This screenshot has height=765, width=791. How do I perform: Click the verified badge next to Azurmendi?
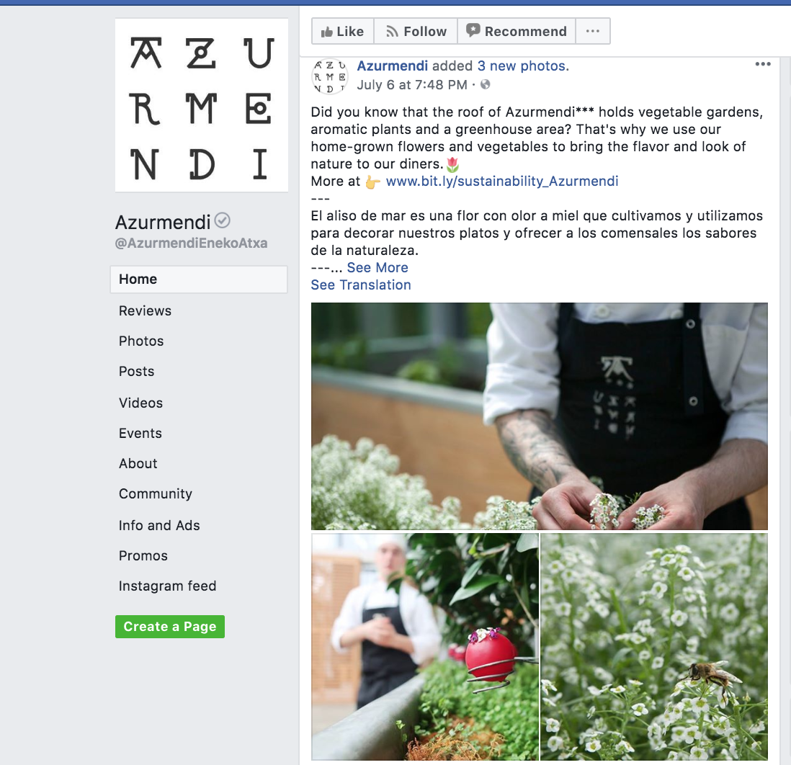pos(222,221)
